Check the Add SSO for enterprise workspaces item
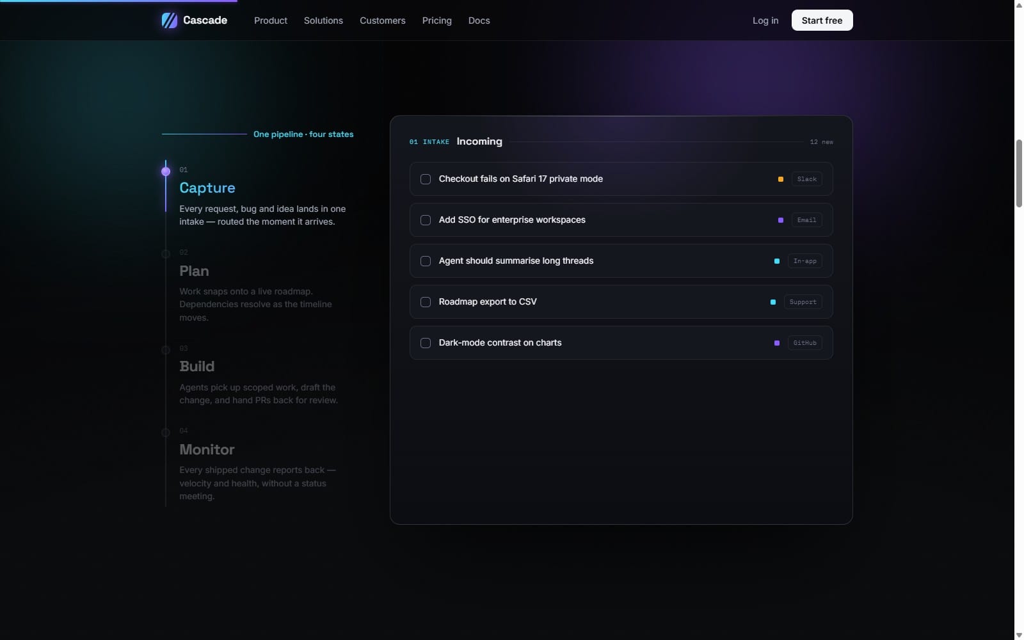Viewport: 1024px width, 640px height. (426, 220)
